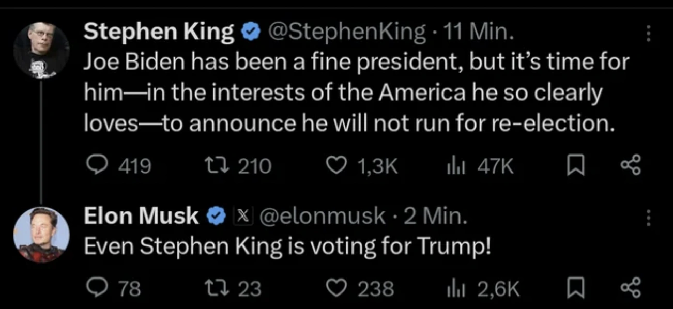View analytics on Elon Musk's tweet
This screenshot has height=309, width=673.
click(453, 288)
